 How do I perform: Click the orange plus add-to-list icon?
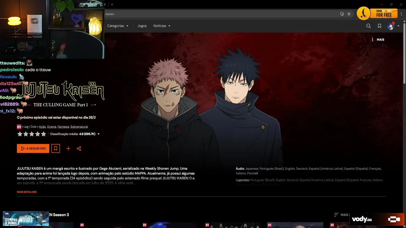[x=68, y=149]
